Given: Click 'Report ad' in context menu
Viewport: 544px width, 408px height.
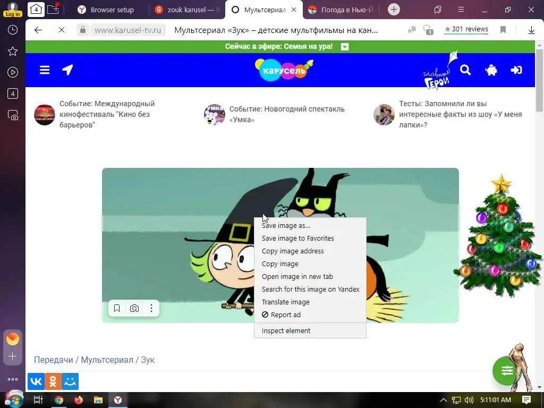Looking at the screenshot, I should pos(310,314).
